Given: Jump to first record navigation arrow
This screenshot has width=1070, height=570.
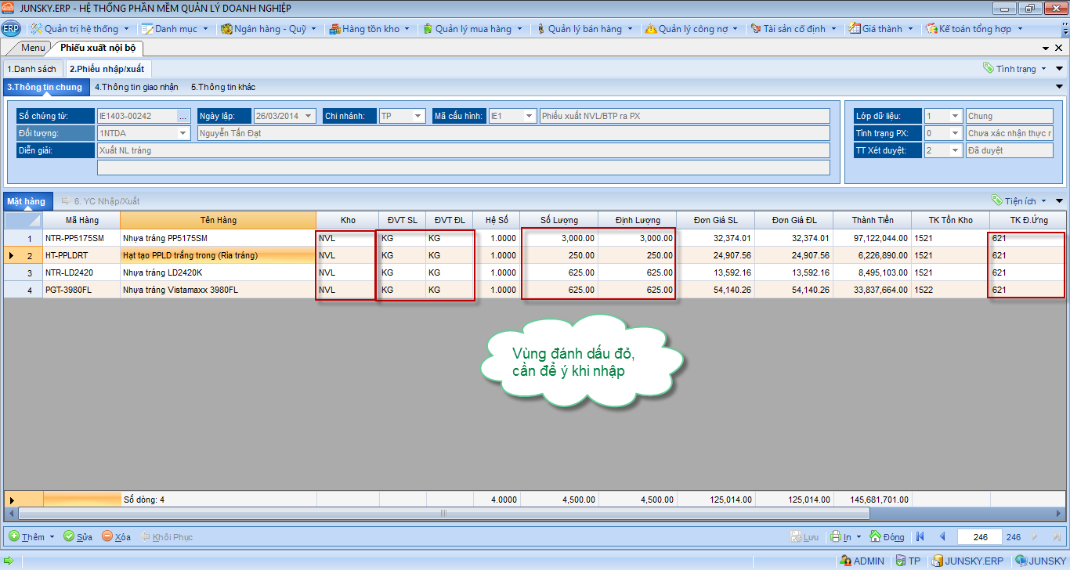Looking at the screenshot, I should tap(920, 536).
